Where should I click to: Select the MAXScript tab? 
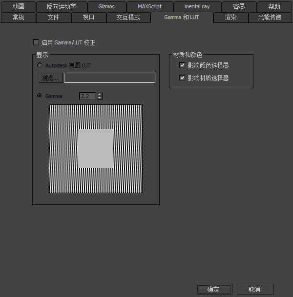(x=149, y=7)
